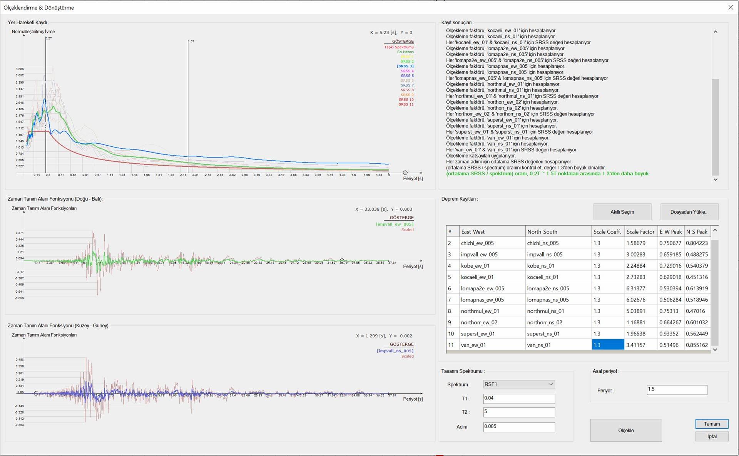Click scroll-down arrow of earthquake records table
Screen dimensions: 739x456
(715, 350)
